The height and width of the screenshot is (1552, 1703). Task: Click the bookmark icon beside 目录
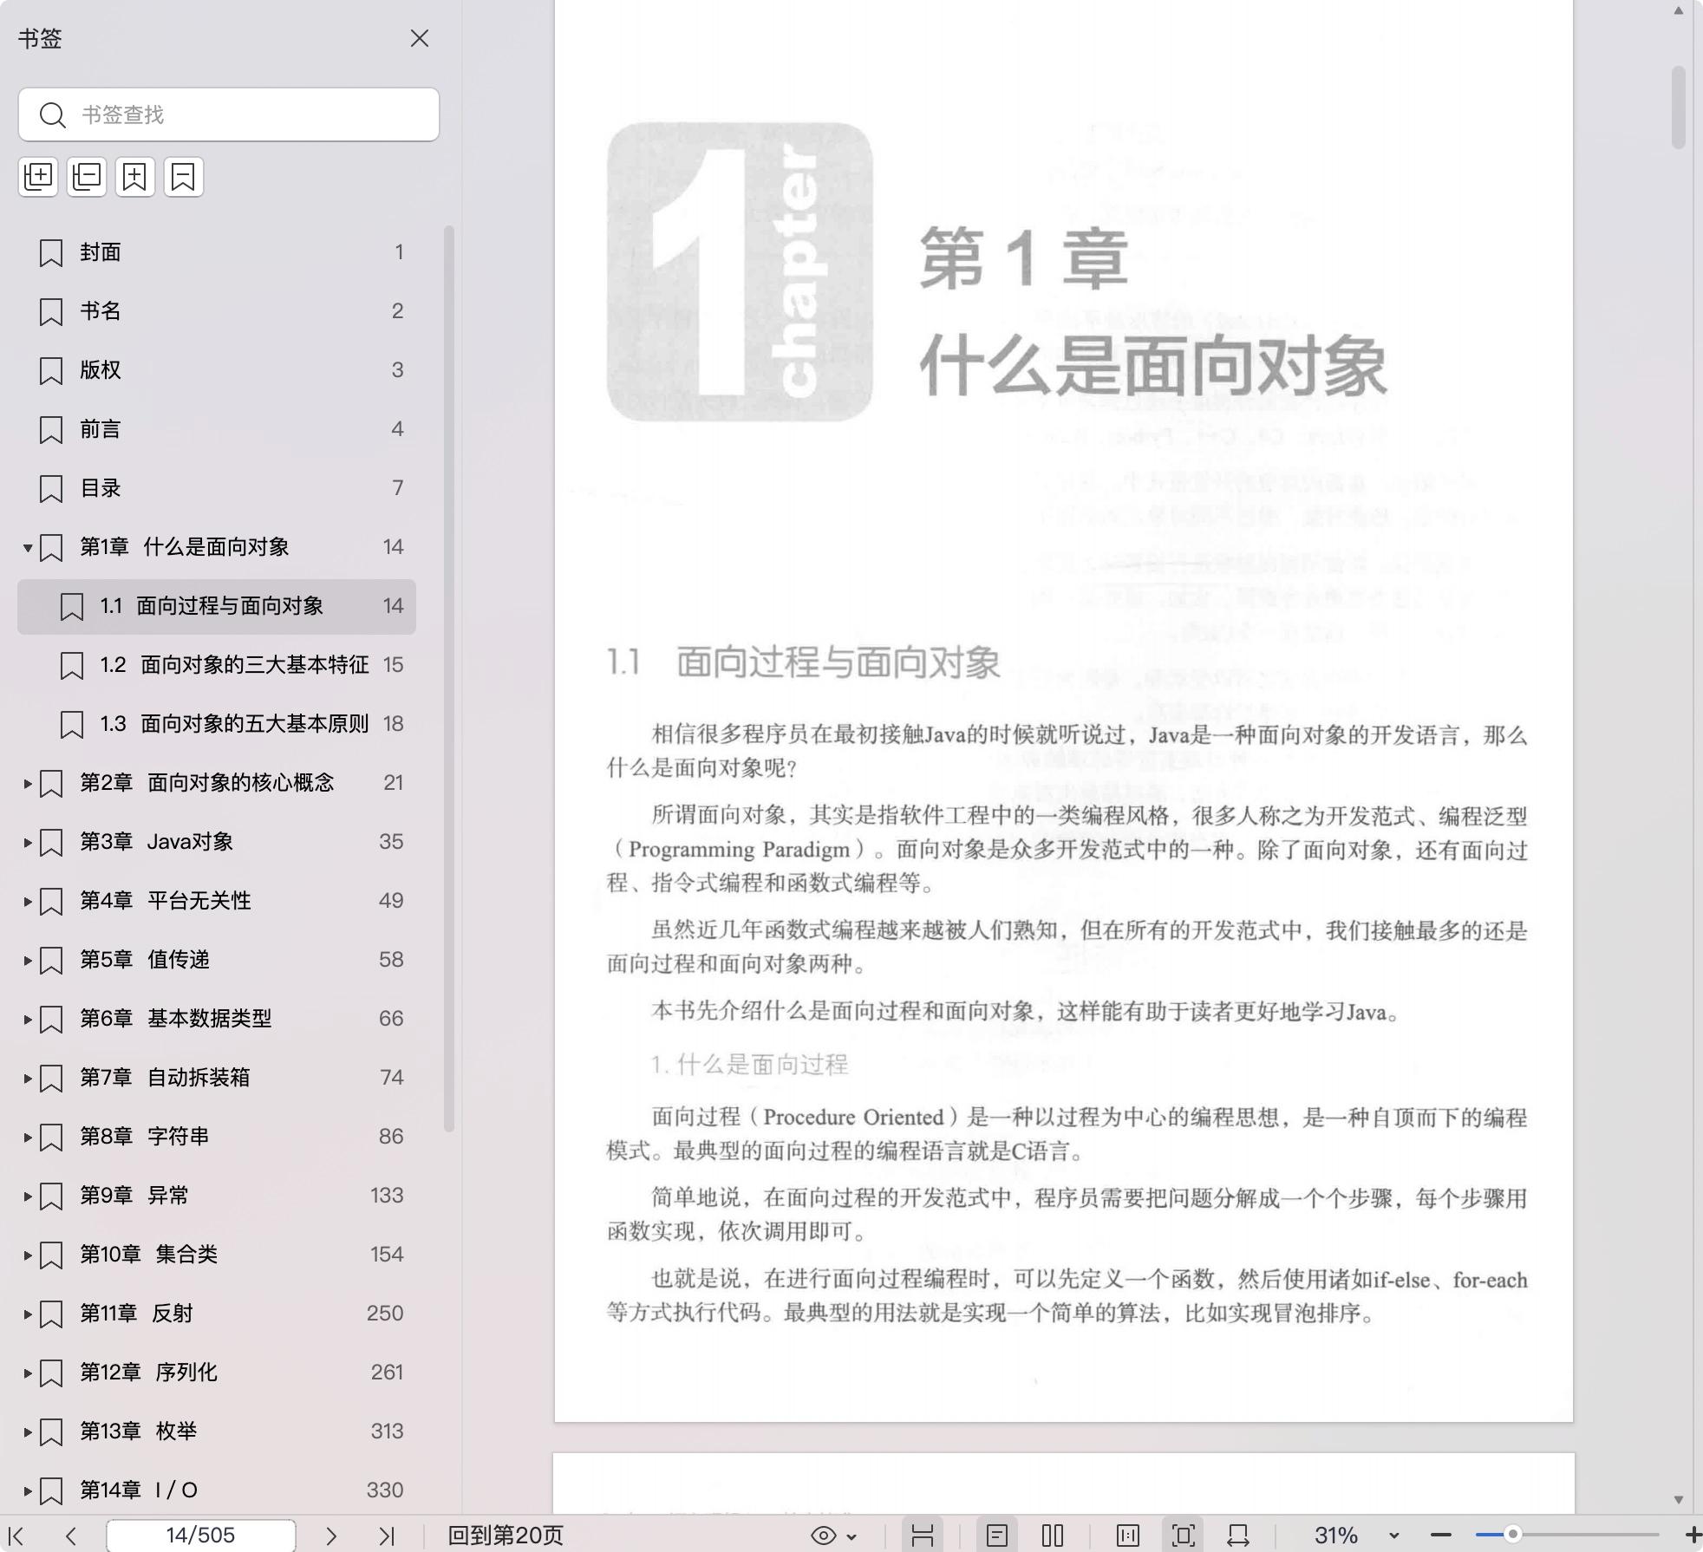[x=51, y=489]
